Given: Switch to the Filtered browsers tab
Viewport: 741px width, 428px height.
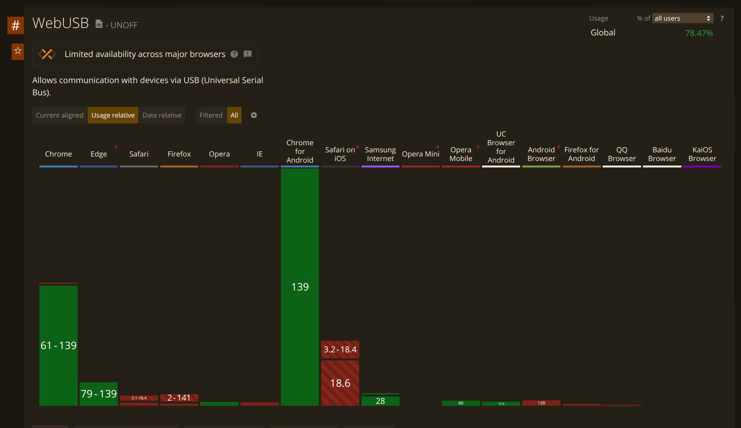Looking at the screenshot, I should click(211, 115).
